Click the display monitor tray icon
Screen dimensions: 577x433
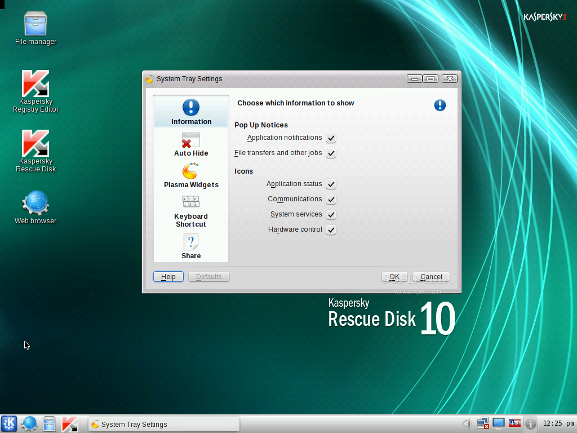(499, 423)
